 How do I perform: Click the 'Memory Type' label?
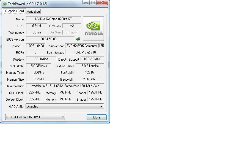pos(15,73)
